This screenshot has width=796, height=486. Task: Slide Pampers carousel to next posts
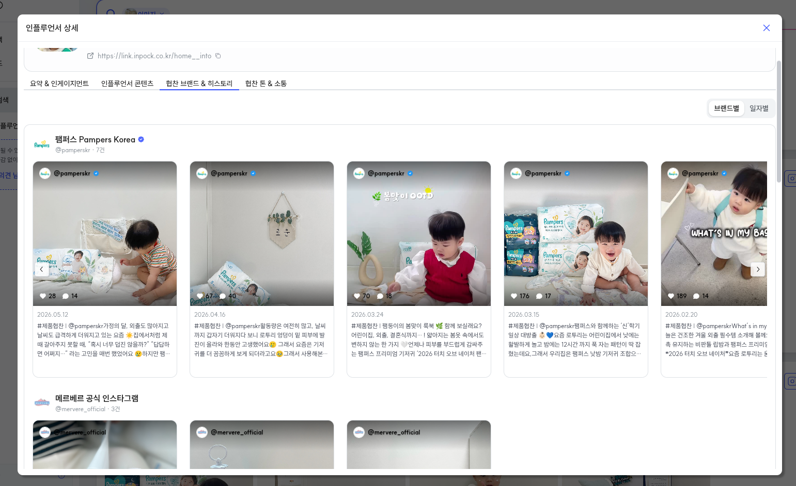[758, 269]
